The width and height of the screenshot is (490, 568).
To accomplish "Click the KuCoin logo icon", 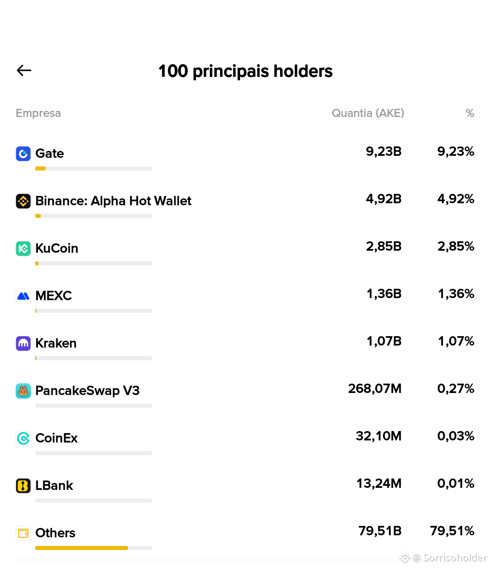I will 23,249.
